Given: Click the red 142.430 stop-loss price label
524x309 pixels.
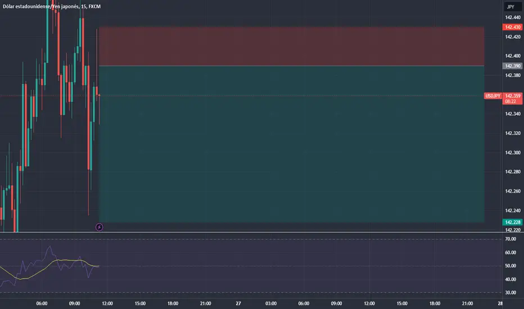Looking at the screenshot, I should point(512,27).
